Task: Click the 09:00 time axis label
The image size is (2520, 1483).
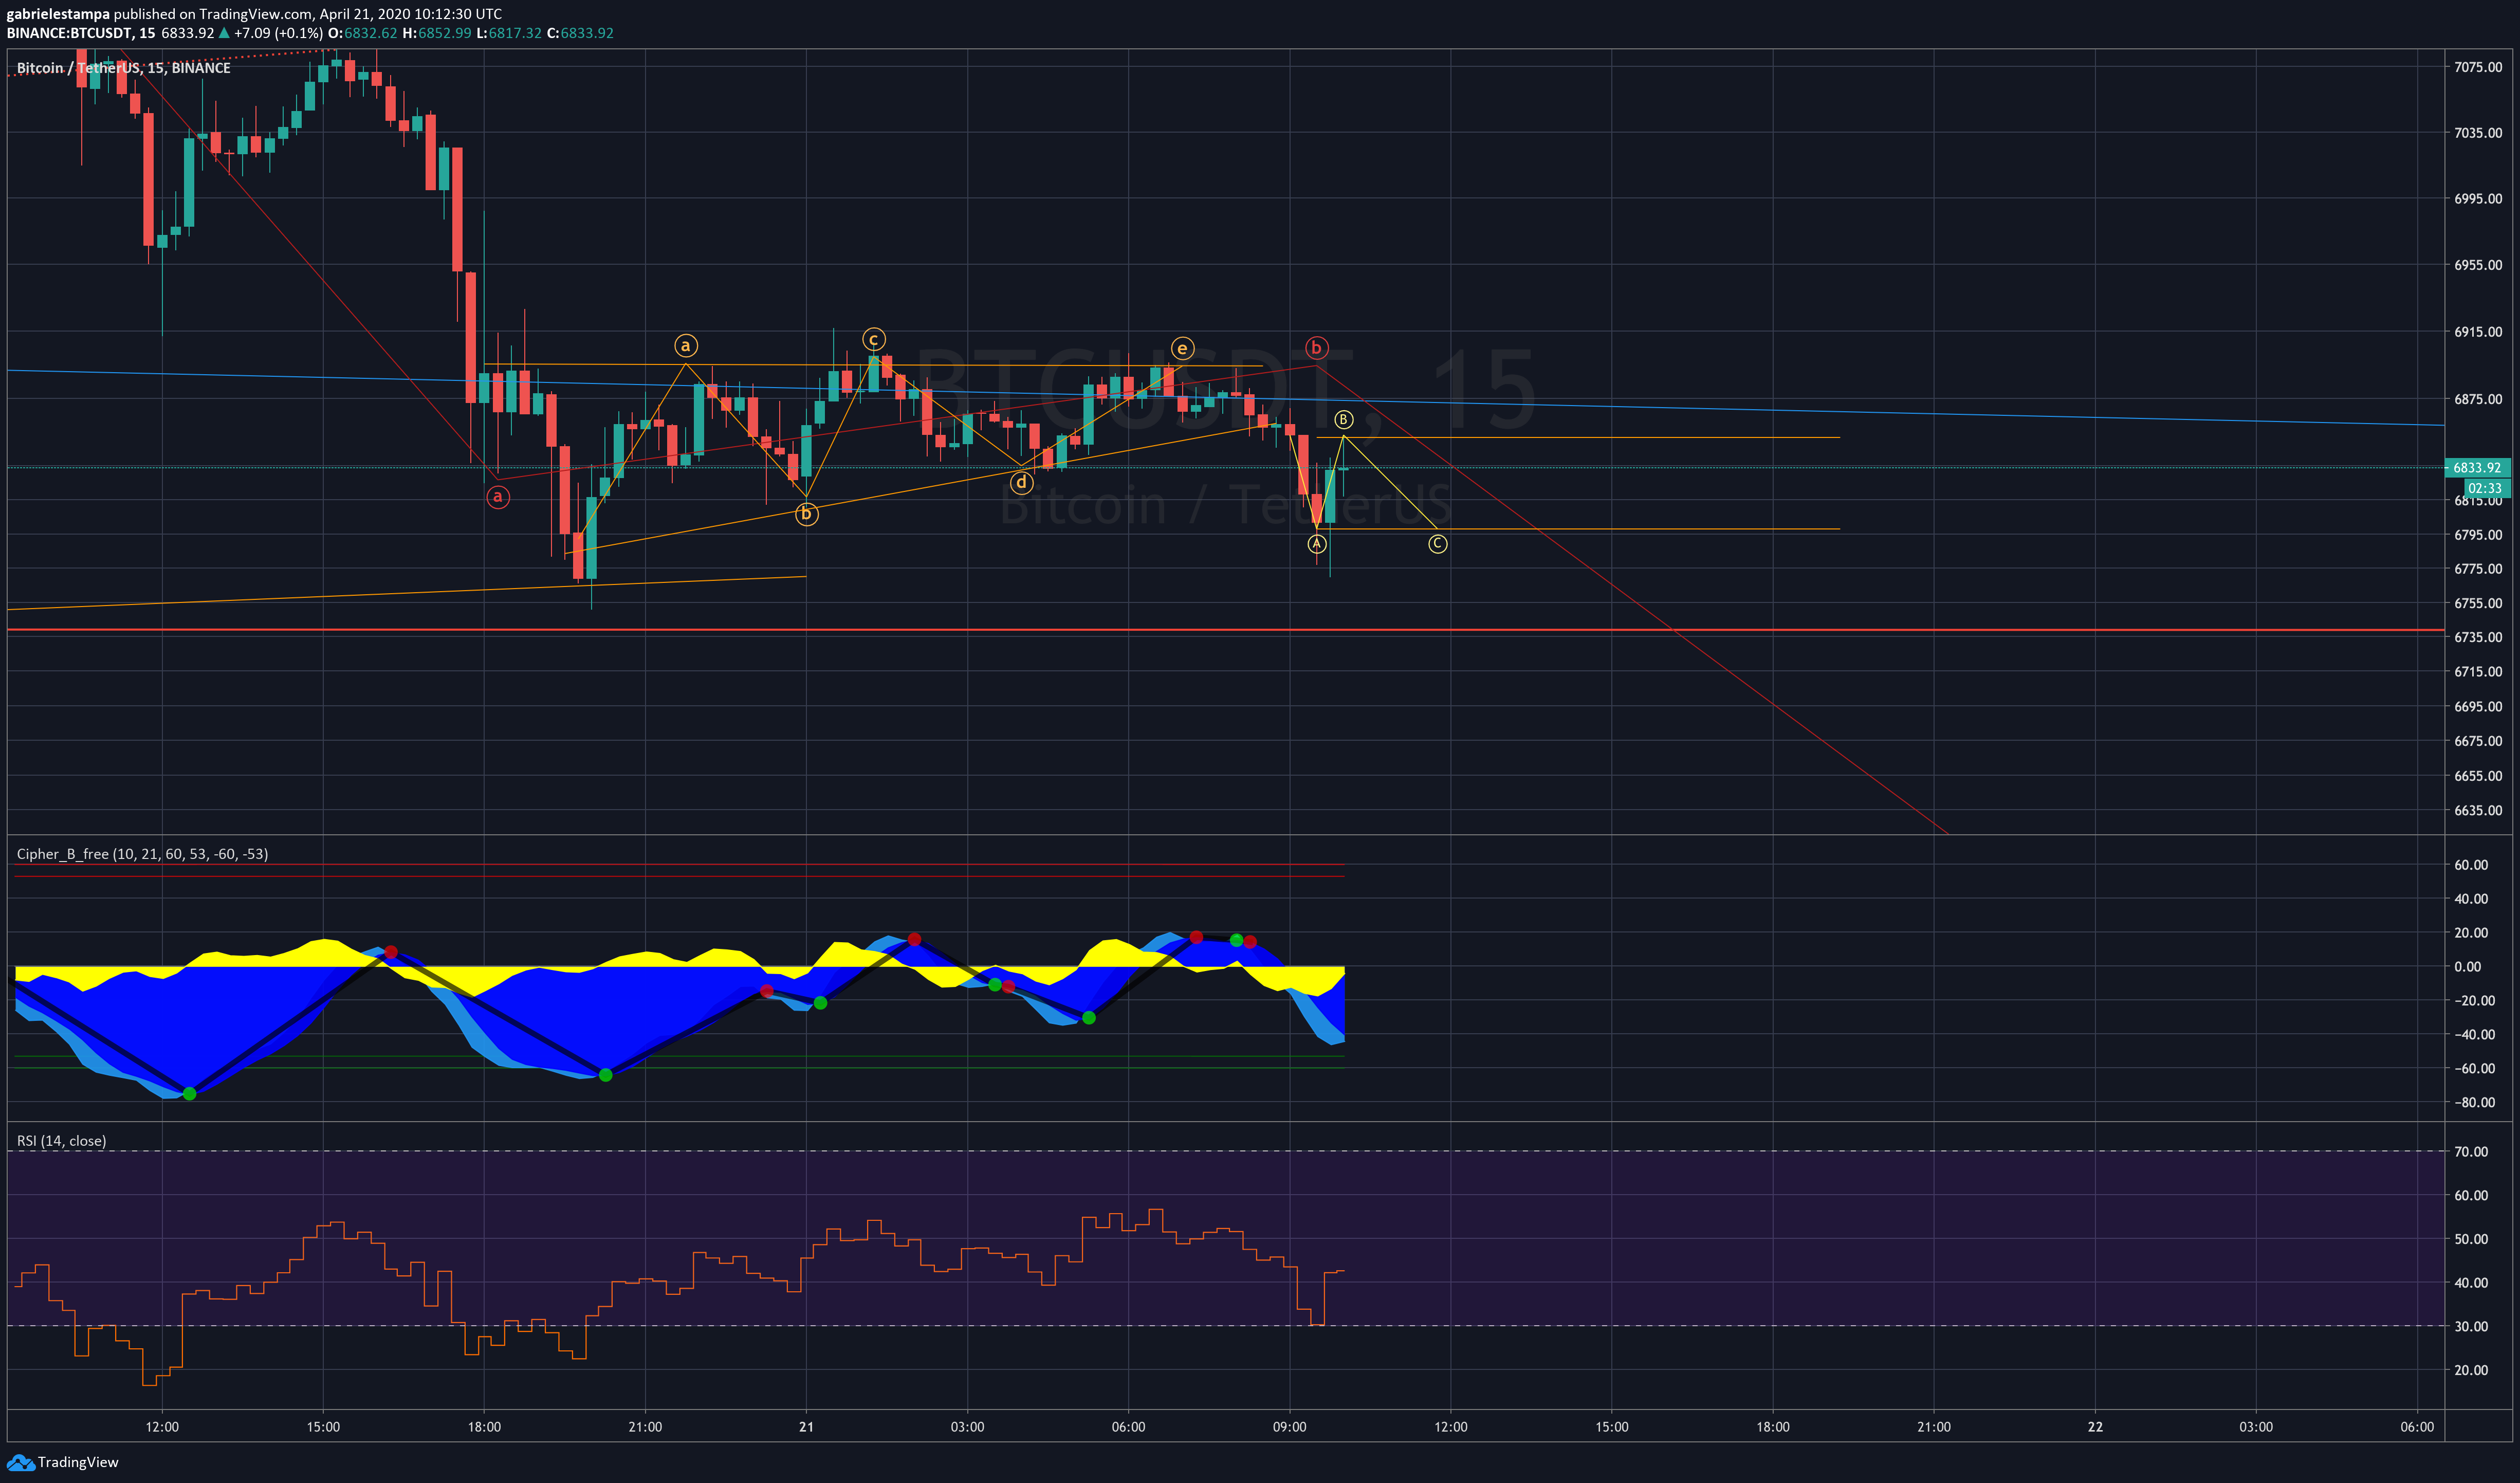Action: [1289, 1427]
